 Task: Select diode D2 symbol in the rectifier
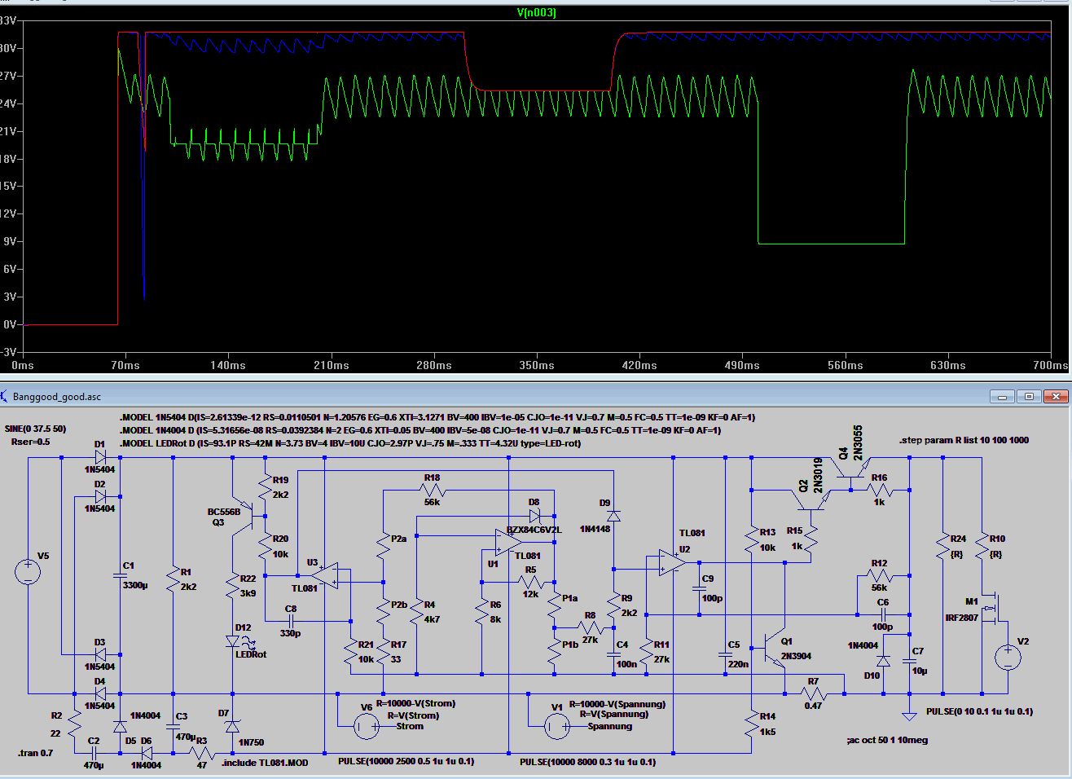point(101,496)
